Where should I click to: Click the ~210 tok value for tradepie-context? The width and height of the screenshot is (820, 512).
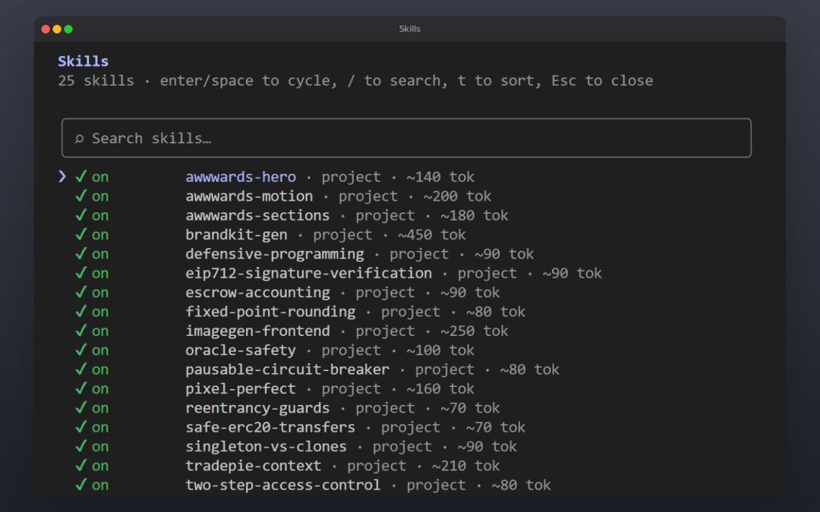[x=465, y=466]
